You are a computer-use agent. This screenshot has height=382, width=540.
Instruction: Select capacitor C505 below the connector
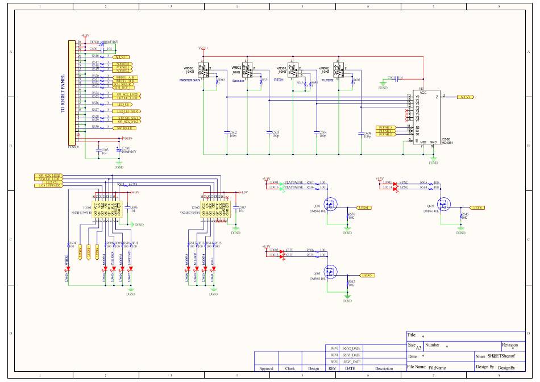(98, 151)
